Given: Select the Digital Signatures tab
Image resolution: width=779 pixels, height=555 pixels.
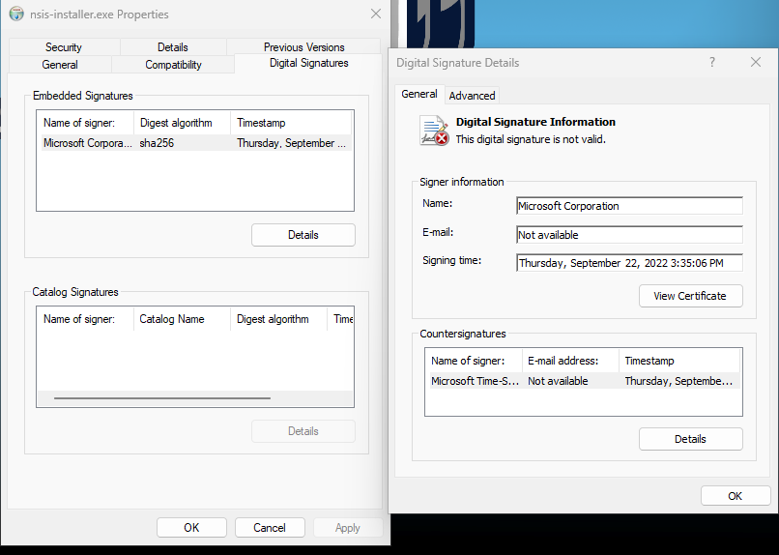Looking at the screenshot, I should (x=308, y=63).
